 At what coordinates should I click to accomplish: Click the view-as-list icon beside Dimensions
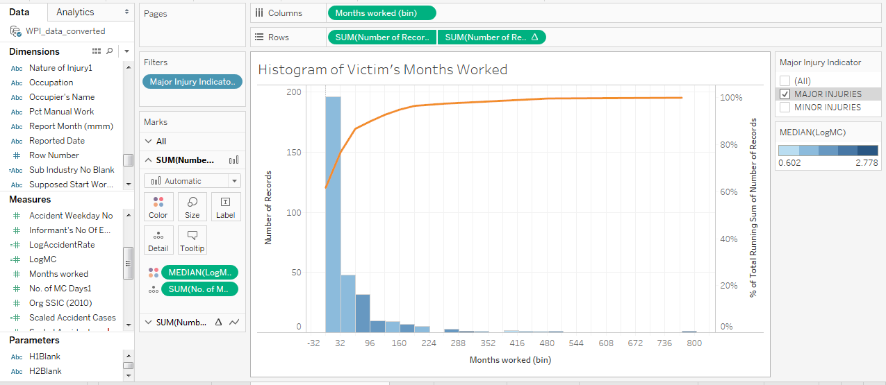tap(97, 51)
